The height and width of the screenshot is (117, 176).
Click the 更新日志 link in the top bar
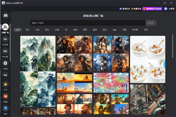125,8
